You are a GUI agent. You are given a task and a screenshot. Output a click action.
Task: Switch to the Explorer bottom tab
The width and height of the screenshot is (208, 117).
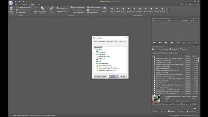(x=171, y=111)
